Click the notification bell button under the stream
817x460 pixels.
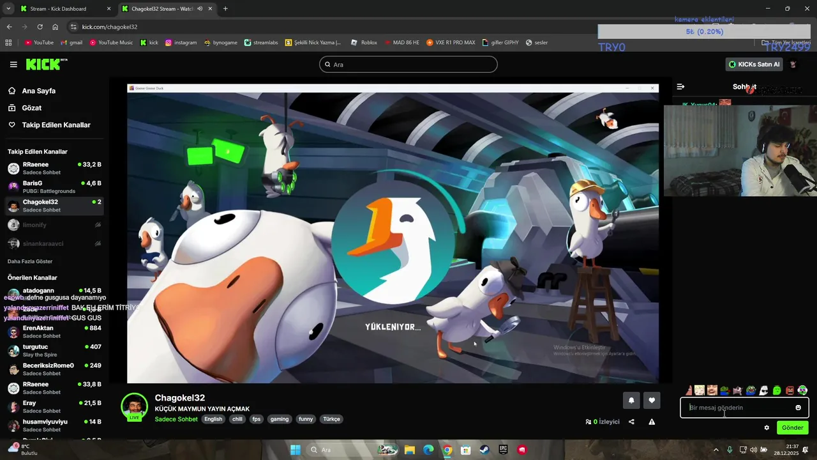[x=631, y=401]
